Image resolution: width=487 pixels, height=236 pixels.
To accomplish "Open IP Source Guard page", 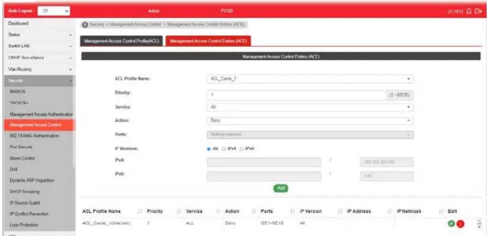I will pyautogui.click(x=25, y=203).
